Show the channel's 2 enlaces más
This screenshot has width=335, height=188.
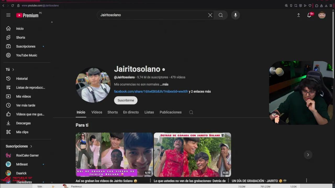pos(200,91)
